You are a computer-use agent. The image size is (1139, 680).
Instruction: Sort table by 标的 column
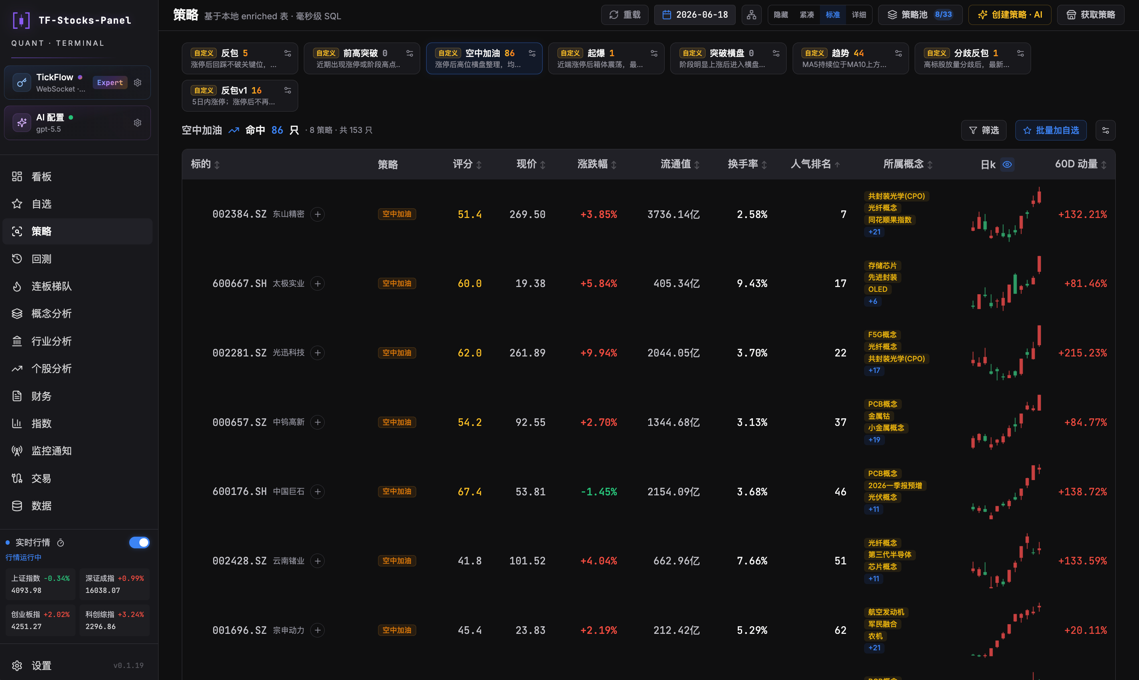tap(205, 165)
